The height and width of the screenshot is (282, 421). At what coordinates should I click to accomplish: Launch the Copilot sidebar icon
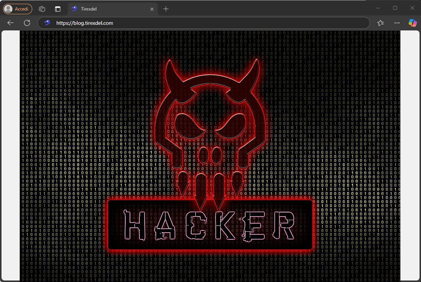[x=412, y=23]
